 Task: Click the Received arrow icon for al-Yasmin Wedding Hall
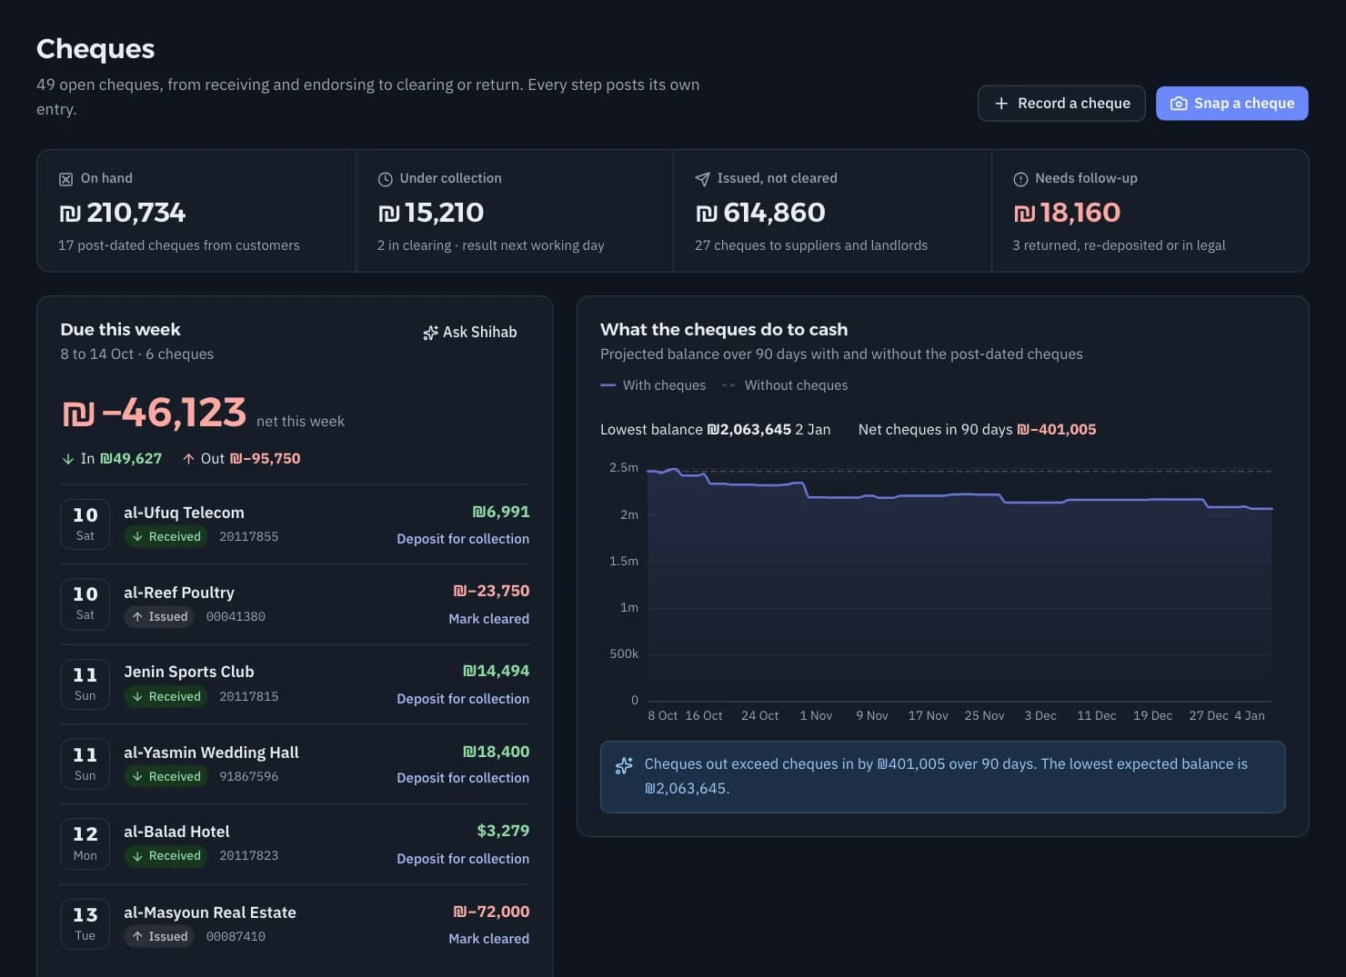pos(137,777)
